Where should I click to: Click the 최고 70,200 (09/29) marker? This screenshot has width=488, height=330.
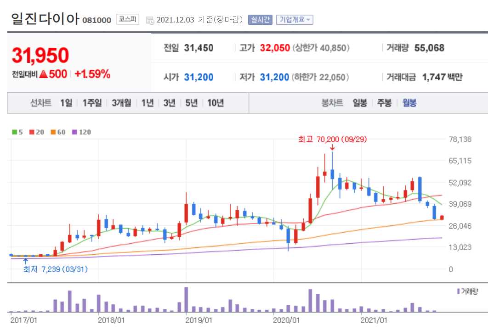tap(332, 139)
